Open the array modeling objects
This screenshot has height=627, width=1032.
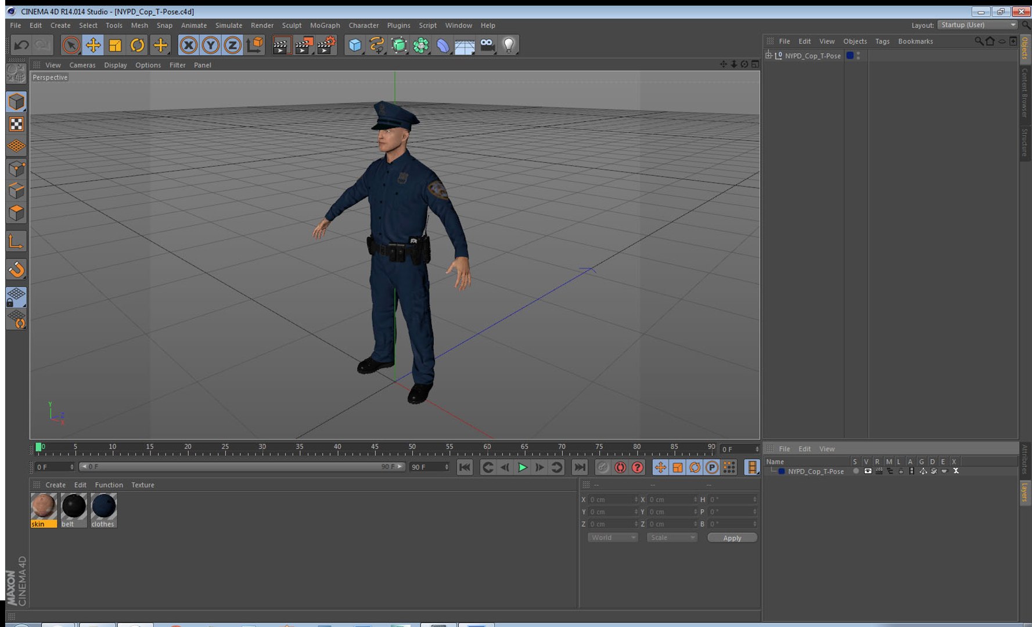420,45
